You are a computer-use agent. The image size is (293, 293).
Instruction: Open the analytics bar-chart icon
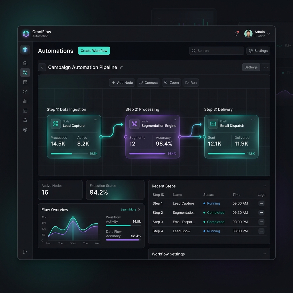point(25,101)
